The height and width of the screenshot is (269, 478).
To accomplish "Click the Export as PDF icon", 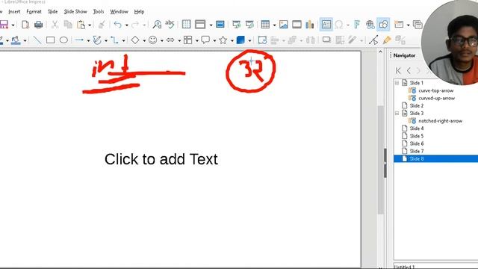I will pyautogui.click(x=25, y=25).
